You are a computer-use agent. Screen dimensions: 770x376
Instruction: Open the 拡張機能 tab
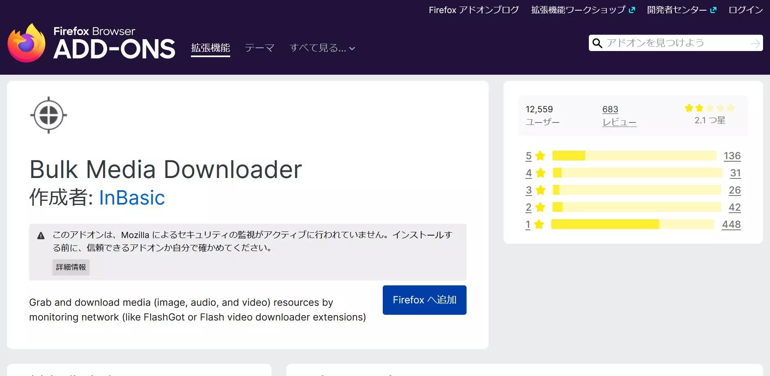point(211,48)
